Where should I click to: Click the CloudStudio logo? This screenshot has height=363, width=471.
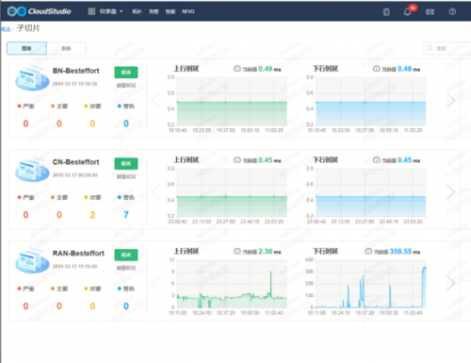pos(39,11)
